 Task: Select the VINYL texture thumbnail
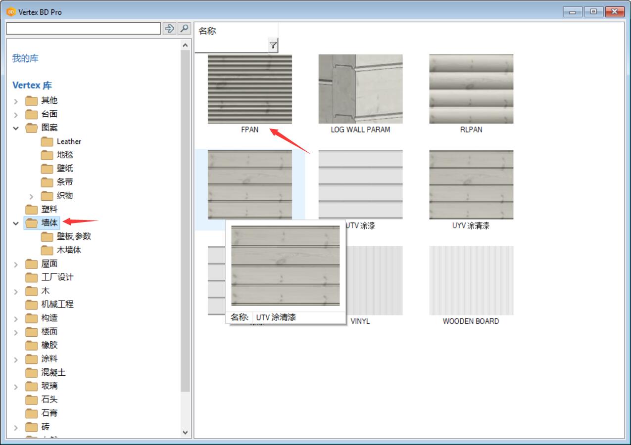pos(374,280)
